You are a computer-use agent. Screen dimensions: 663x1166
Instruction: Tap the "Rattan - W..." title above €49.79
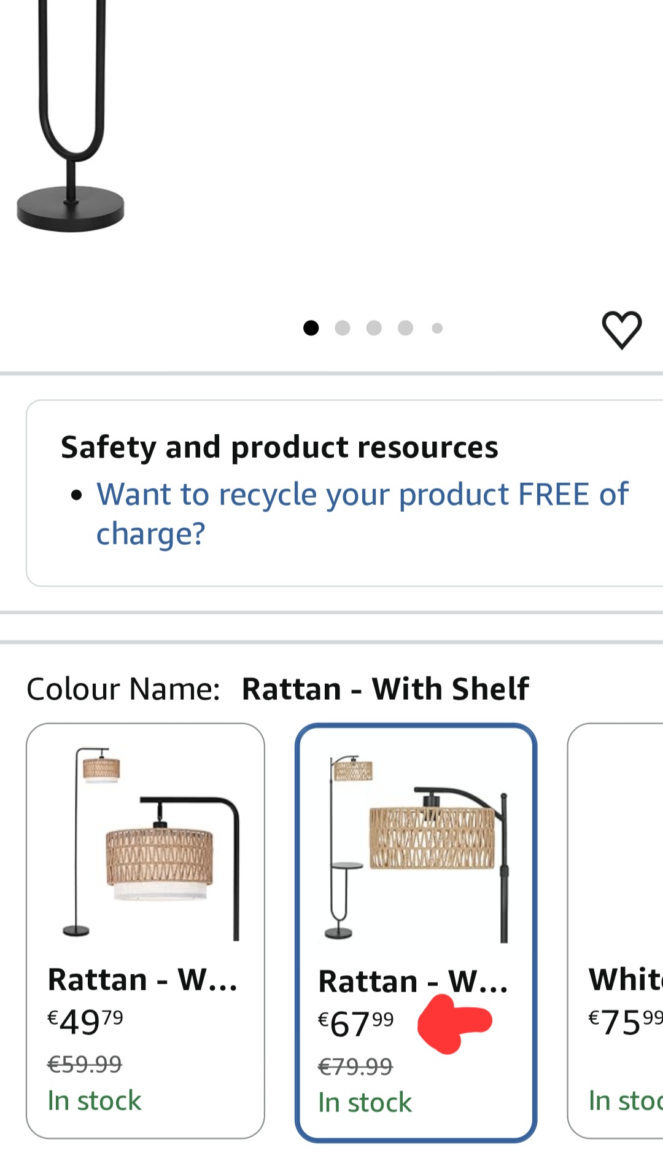point(142,979)
